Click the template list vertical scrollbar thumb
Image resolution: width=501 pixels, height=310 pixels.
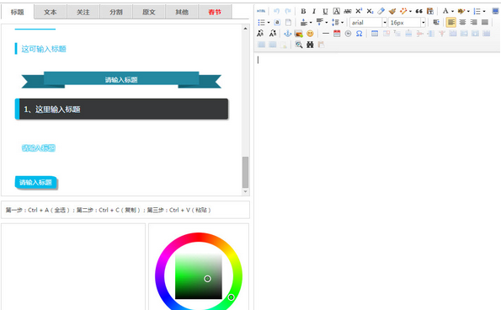(x=245, y=172)
